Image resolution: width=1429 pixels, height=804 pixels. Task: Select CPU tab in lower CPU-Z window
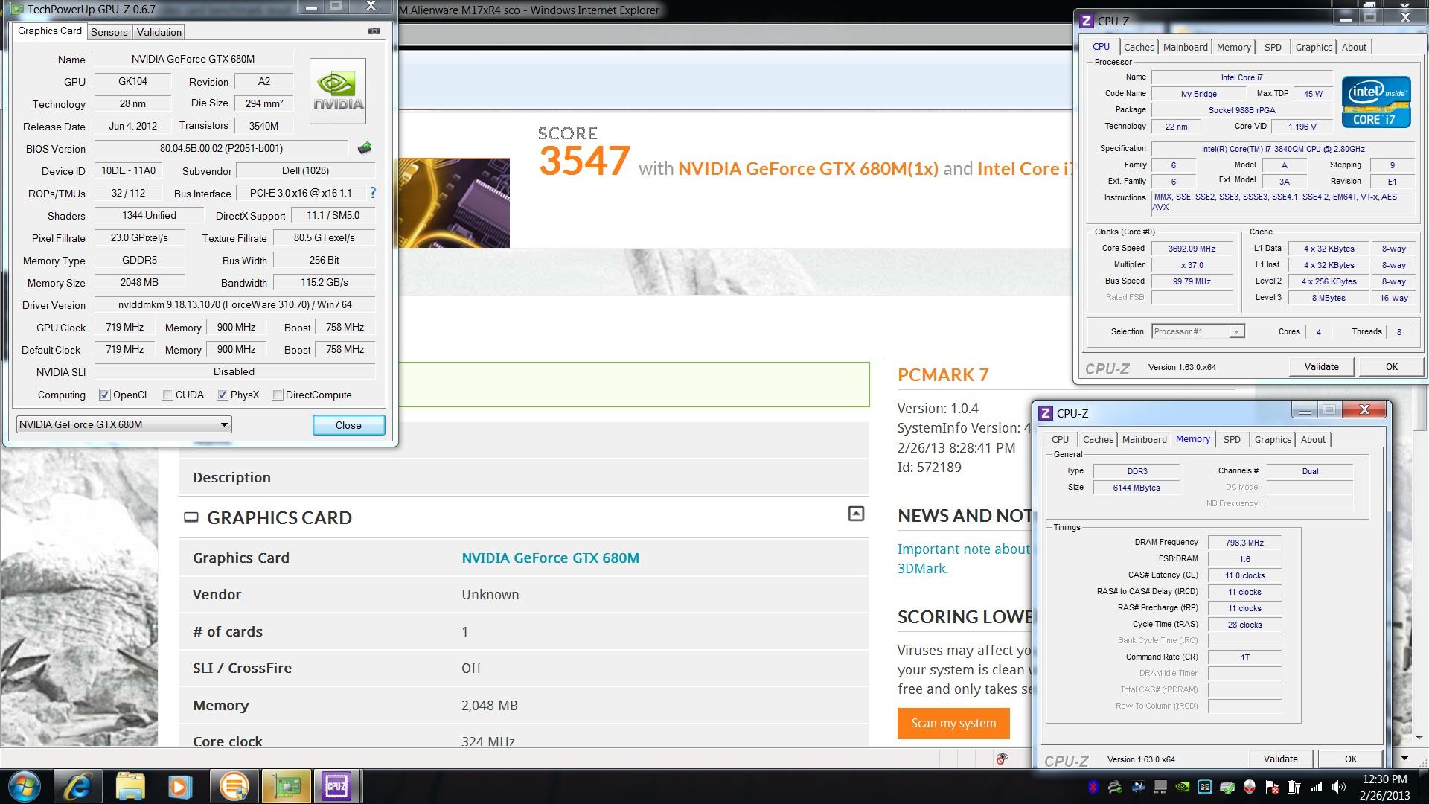click(1060, 439)
